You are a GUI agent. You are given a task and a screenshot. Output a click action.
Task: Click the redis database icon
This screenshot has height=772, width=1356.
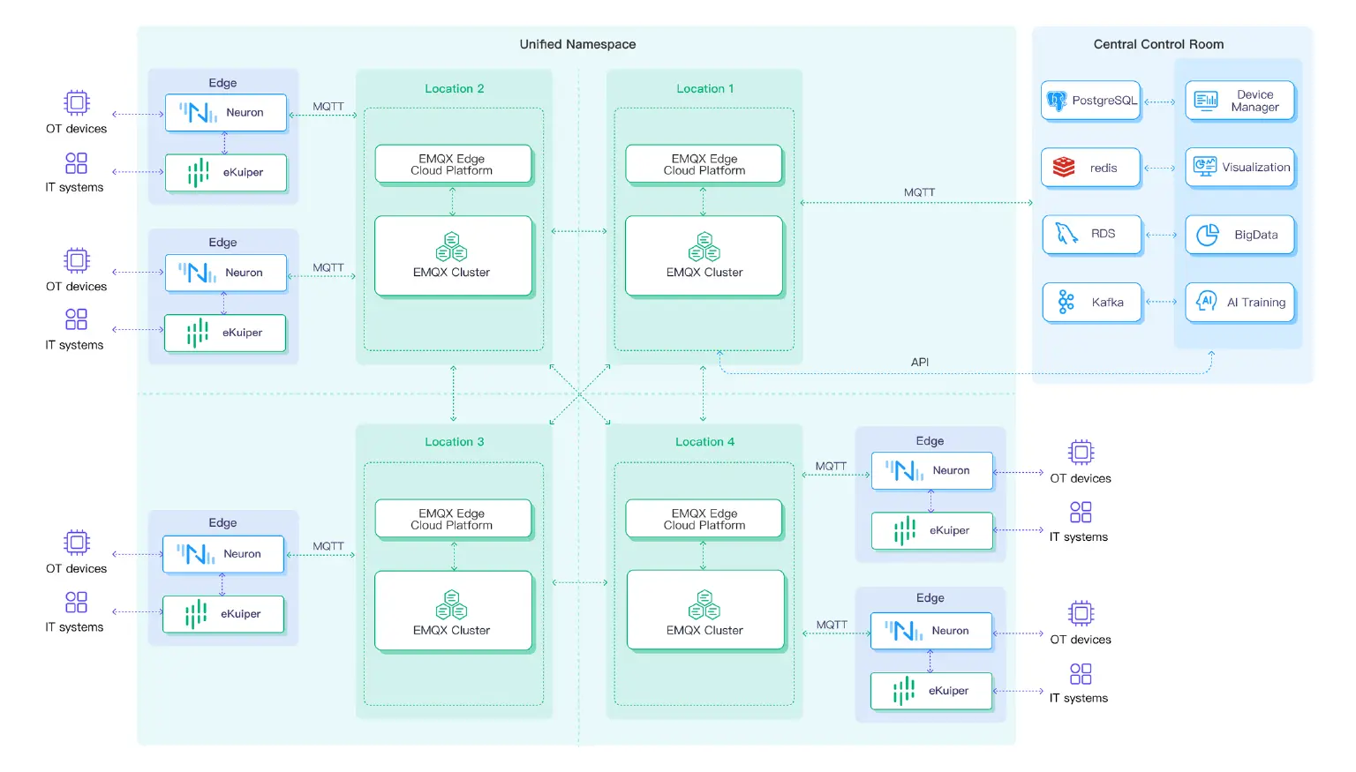click(1063, 168)
